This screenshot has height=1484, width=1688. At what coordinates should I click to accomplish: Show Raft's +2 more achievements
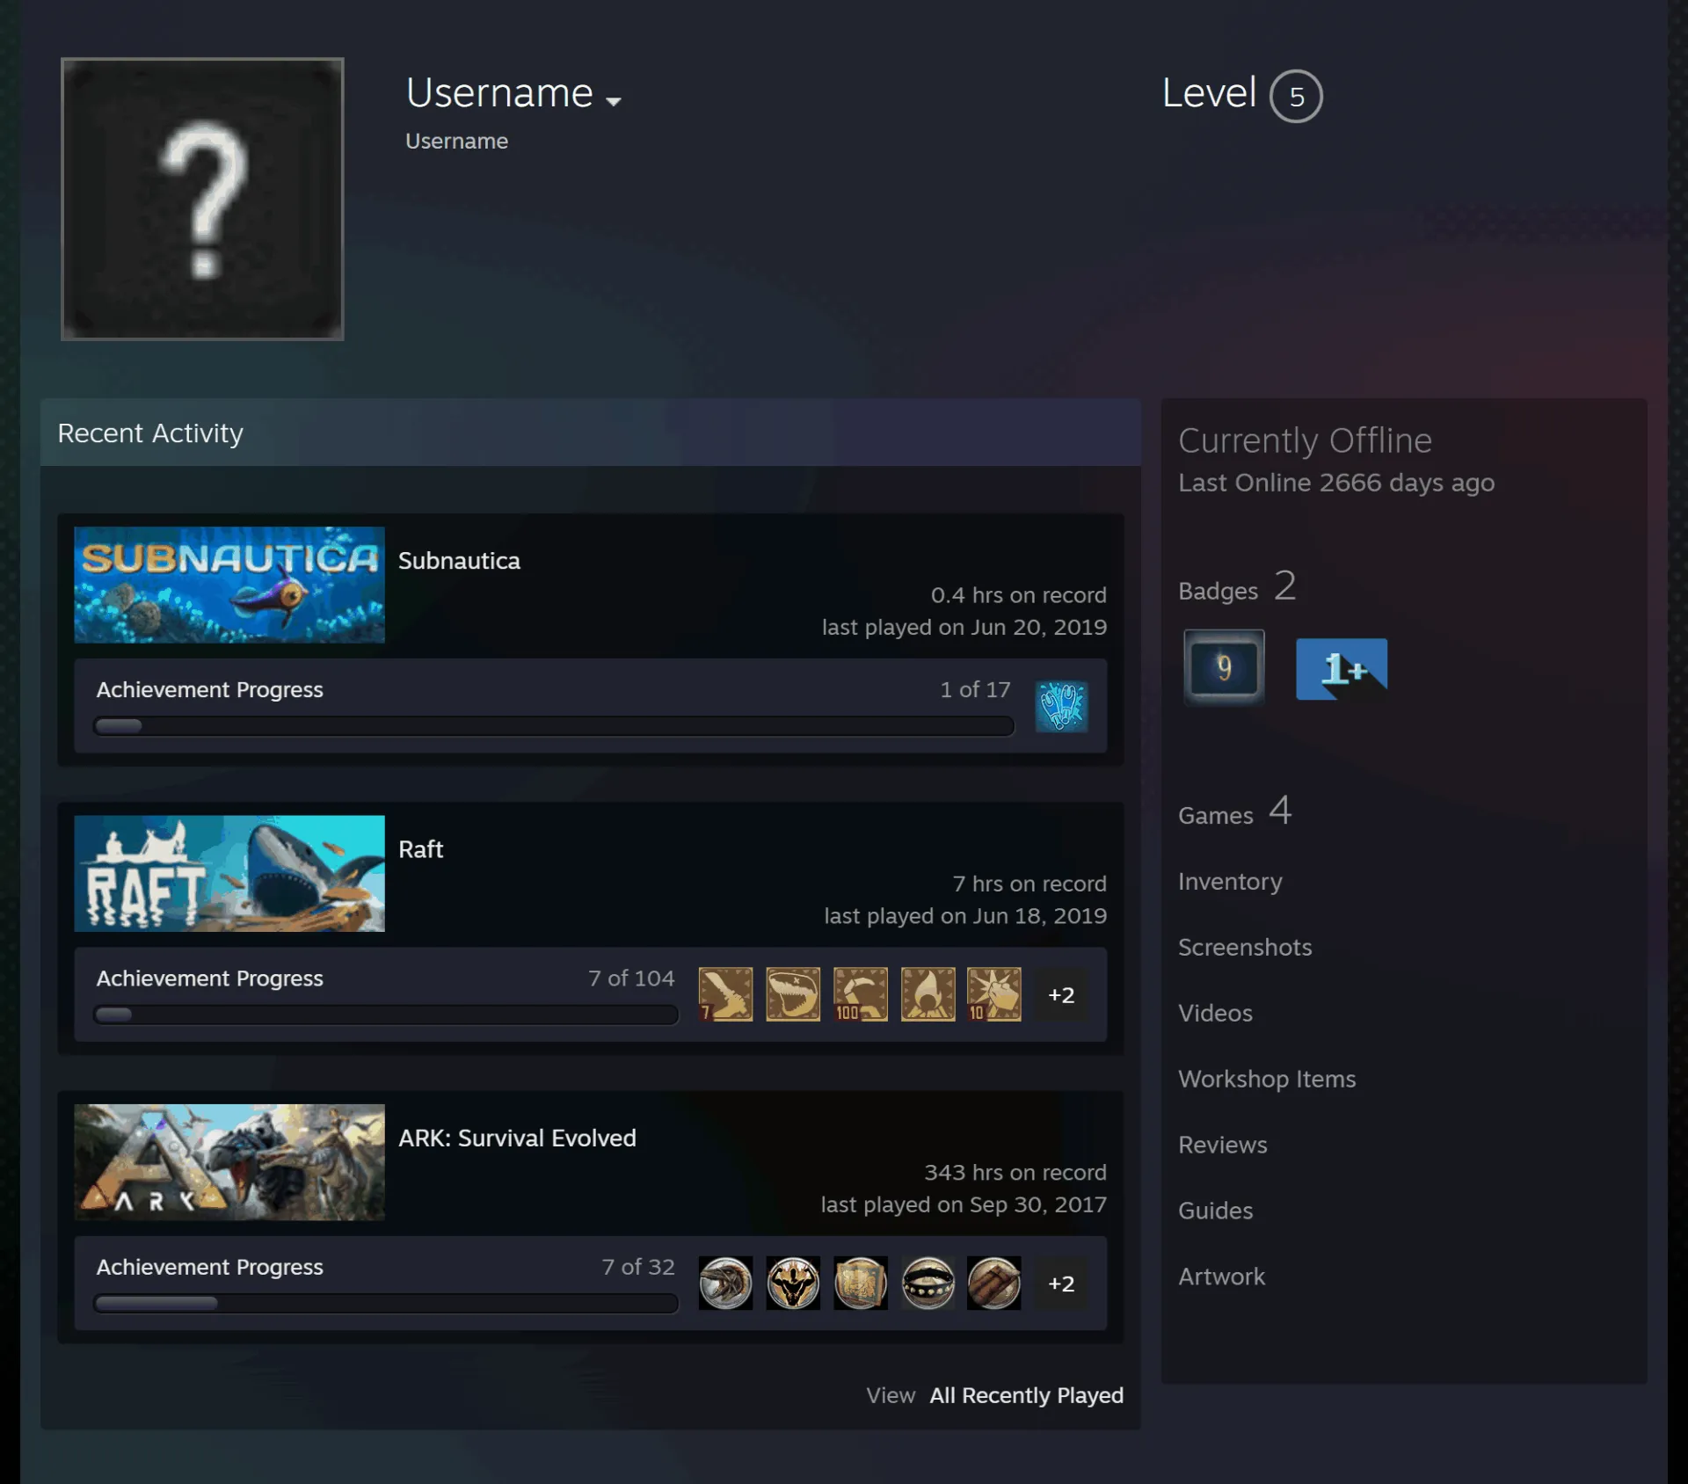click(1061, 994)
